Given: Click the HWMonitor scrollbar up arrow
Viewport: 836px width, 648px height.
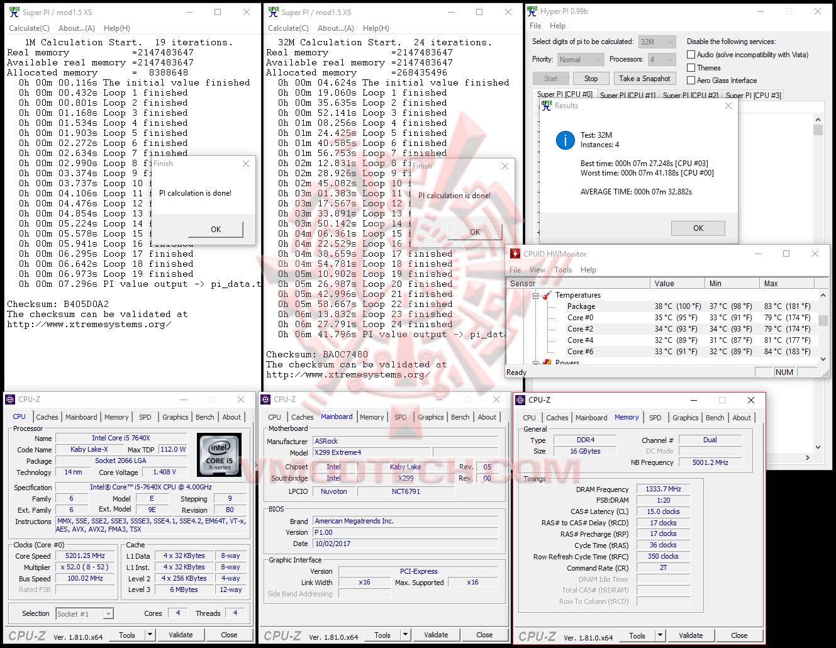Looking at the screenshot, I should pos(823,294).
